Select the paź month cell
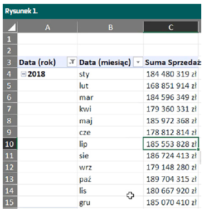This screenshot has height=212, width=204. 110,179
